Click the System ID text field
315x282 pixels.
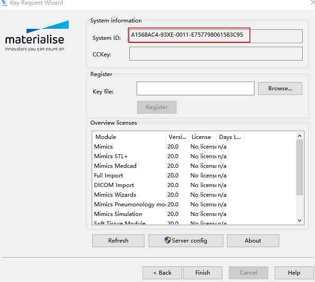point(216,36)
